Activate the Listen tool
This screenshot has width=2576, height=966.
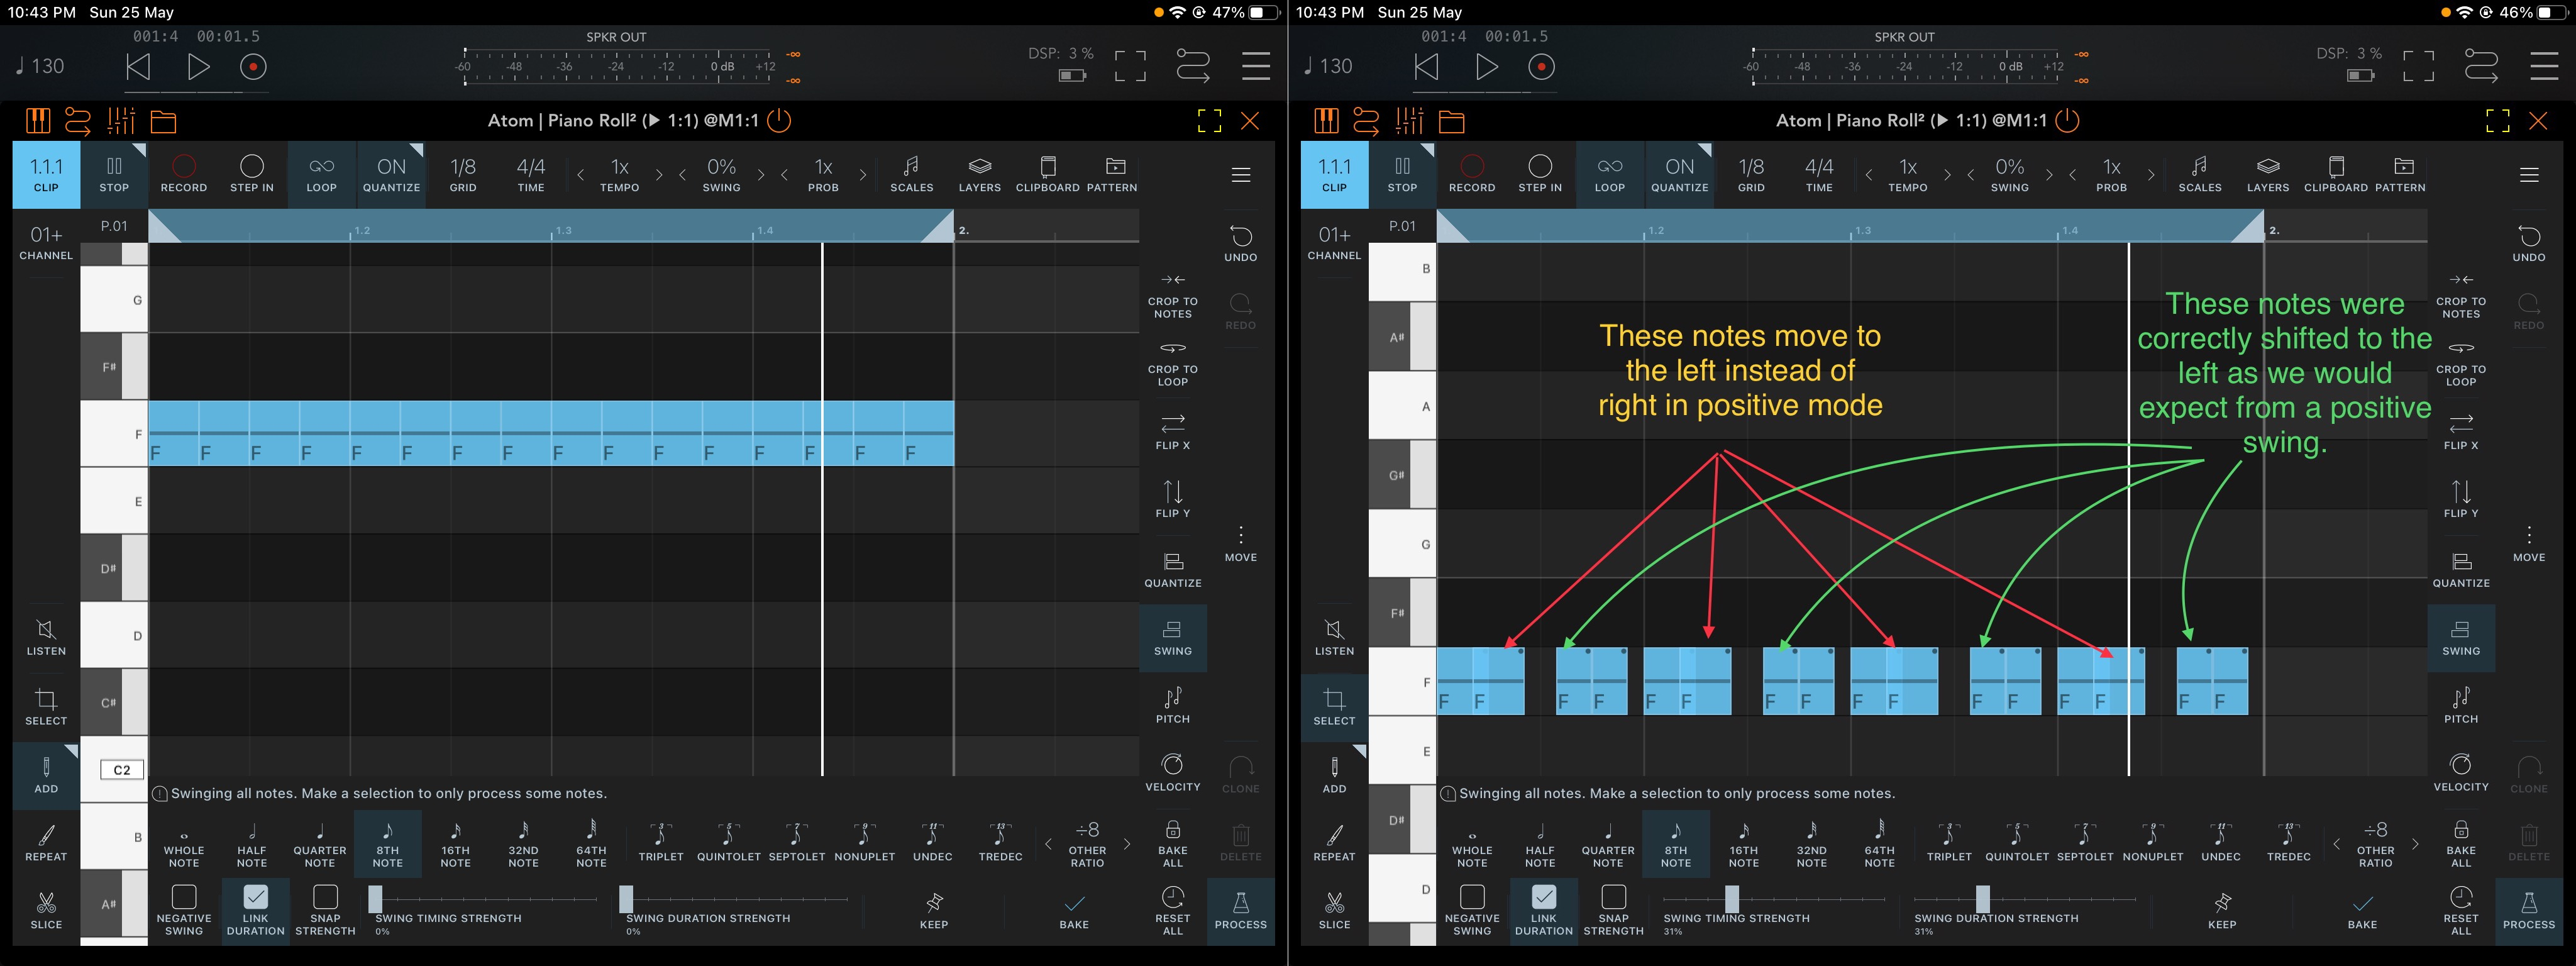click(46, 638)
